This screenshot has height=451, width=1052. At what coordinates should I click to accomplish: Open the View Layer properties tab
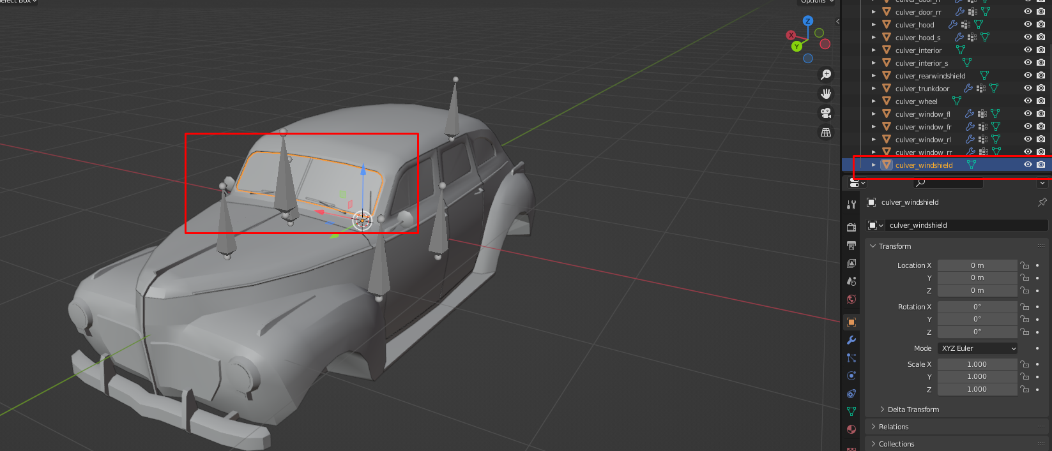(x=851, y=263)
